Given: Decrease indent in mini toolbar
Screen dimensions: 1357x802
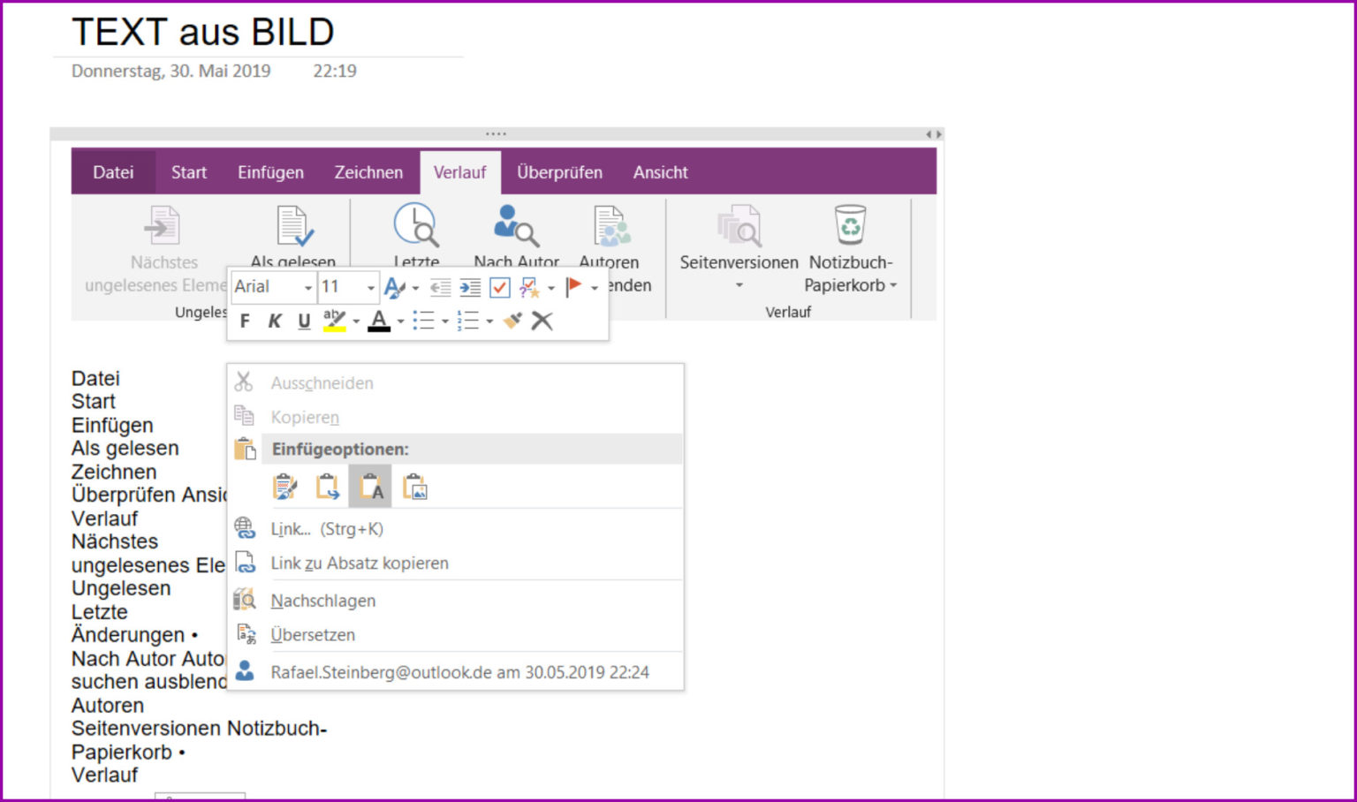Looking at the screenshot, I should point(440,287).
